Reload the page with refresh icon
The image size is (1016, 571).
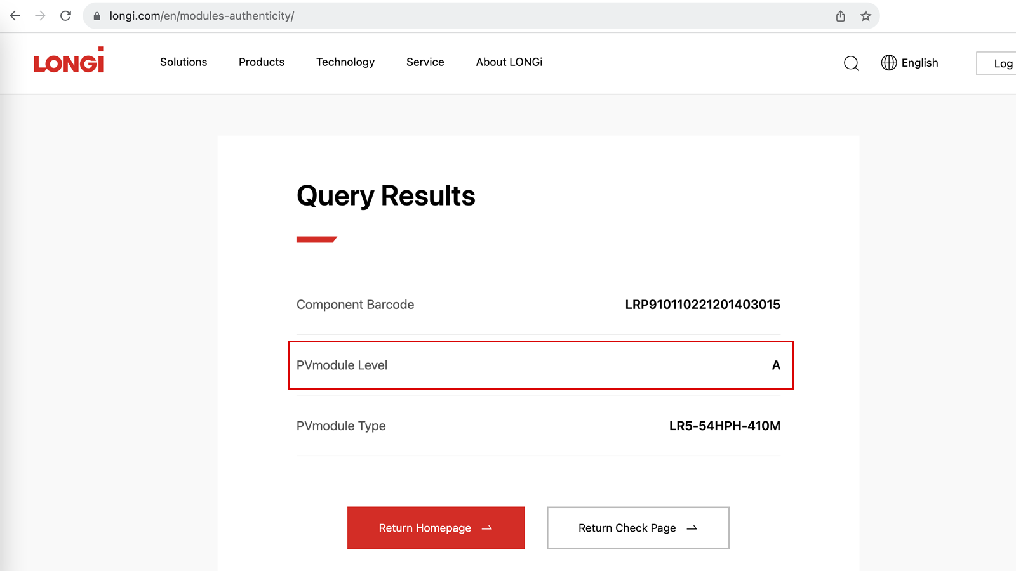65,16
